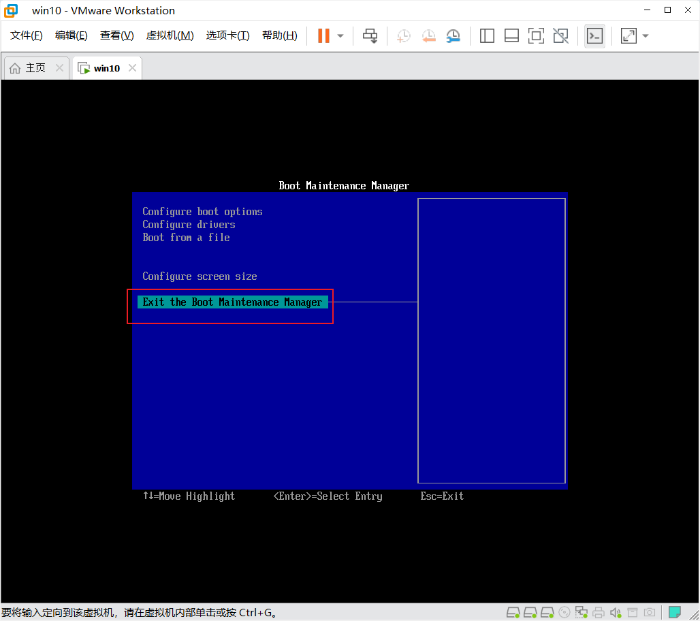
Task: Close the win10 tab
Action: pyautogui.click(x=132, y=67)
